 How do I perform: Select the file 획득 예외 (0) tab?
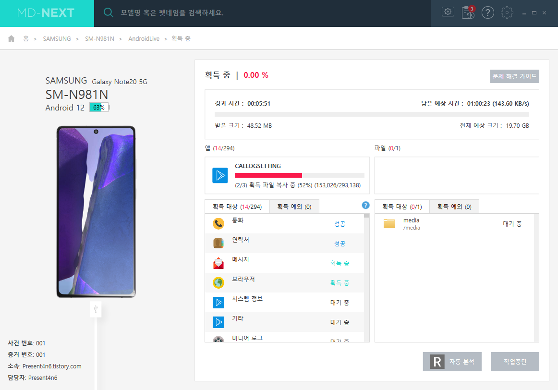tap(454, 207)
